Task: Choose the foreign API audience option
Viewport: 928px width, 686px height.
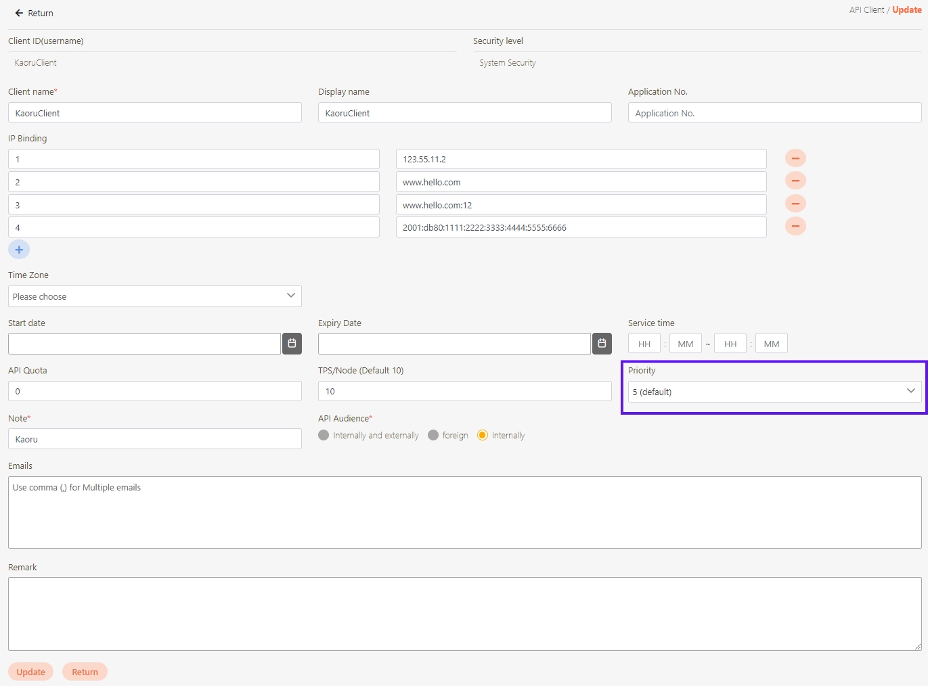Action: click(433, 435)
